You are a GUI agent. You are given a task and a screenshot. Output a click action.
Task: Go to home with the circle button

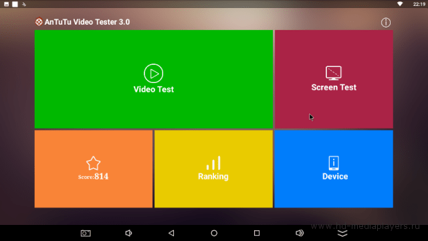(x=214, y=233)
